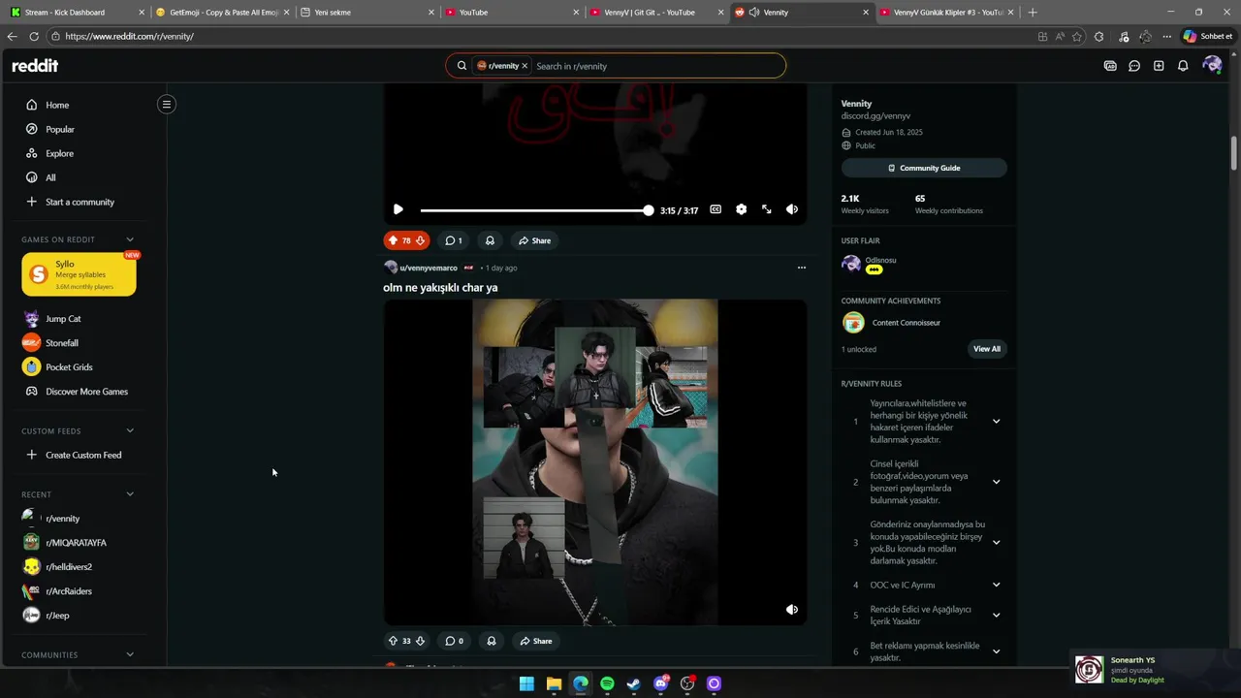Downvote the post with 33 votes

[420, 641]
